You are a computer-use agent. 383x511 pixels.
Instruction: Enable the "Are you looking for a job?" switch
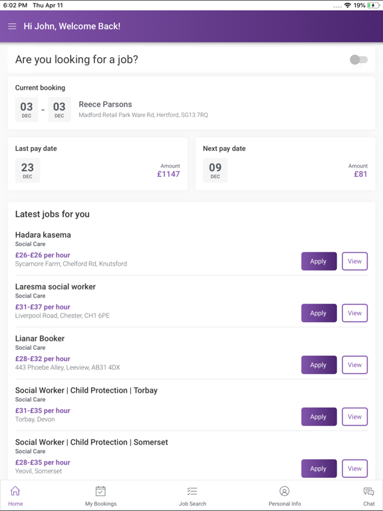(x=358, y=60)
